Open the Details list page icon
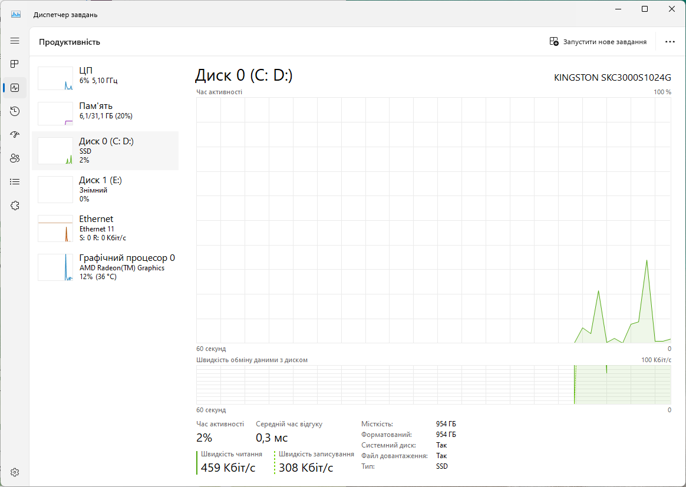The image size is (686, 487). click(x=15, y=181)
